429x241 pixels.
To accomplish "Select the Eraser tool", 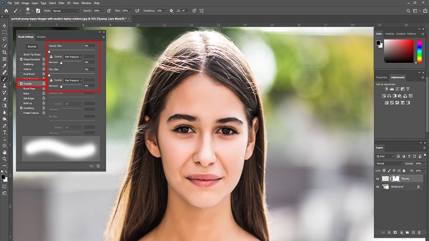I will pos(4,99).
